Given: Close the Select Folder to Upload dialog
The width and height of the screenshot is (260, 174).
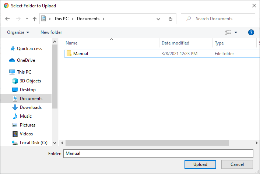Looking at the screenshot, I should [x=254, y=6].
